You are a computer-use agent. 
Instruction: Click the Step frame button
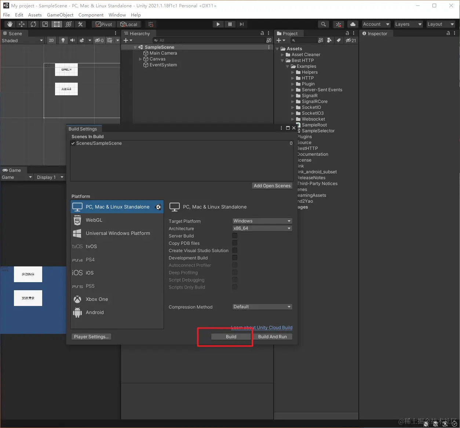[x=242, y=24]
